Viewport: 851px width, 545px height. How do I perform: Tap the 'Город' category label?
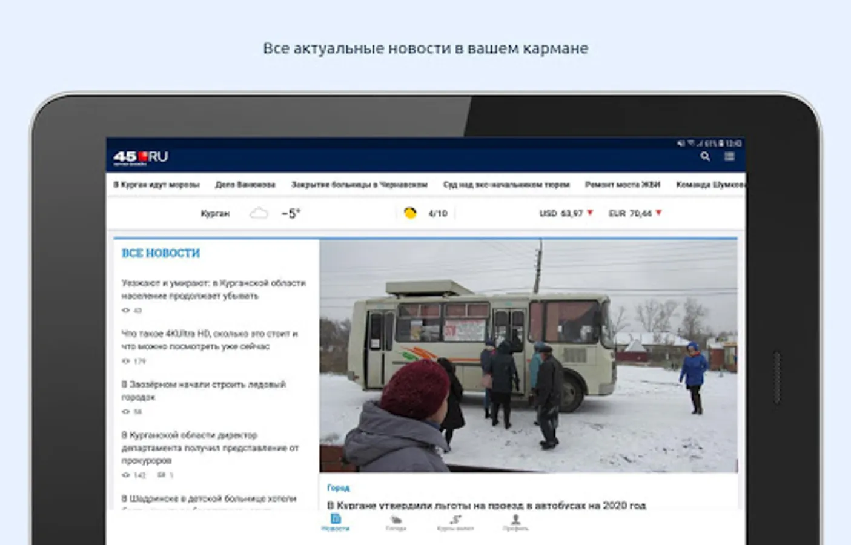tap(339, 487)
